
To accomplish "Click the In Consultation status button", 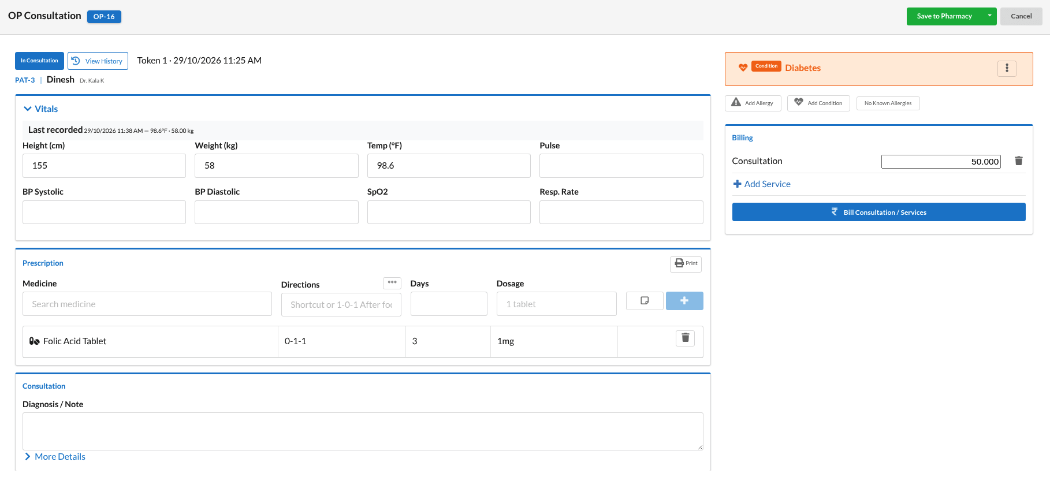I will click(39, 61).
